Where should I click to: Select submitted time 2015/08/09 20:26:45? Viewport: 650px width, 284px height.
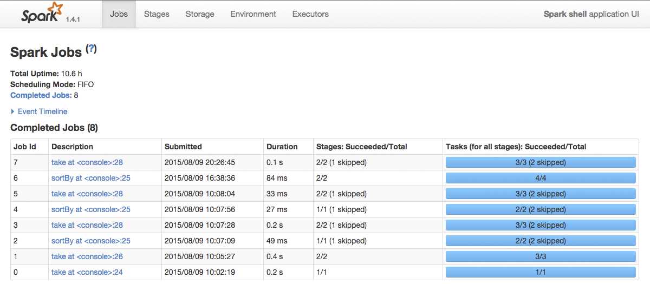tap(200, 162)
